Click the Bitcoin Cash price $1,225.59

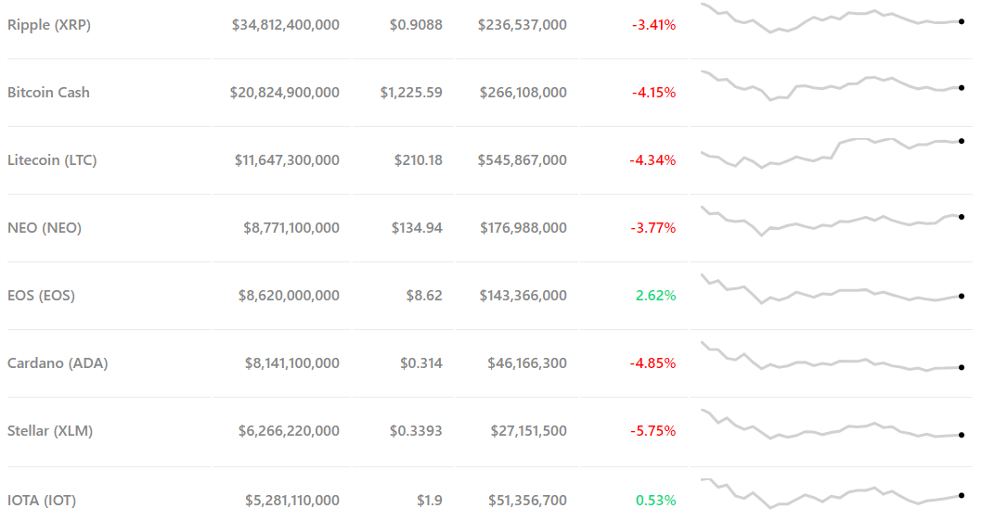(x=411, y=93)
